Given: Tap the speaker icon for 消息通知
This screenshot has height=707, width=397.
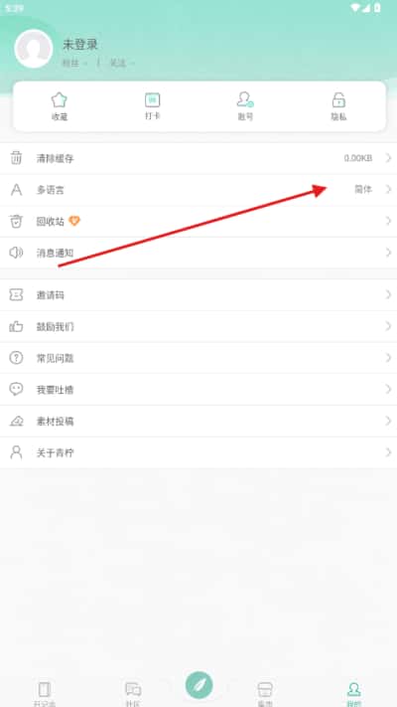Looking at the screenshot, I should pos(16,253).
